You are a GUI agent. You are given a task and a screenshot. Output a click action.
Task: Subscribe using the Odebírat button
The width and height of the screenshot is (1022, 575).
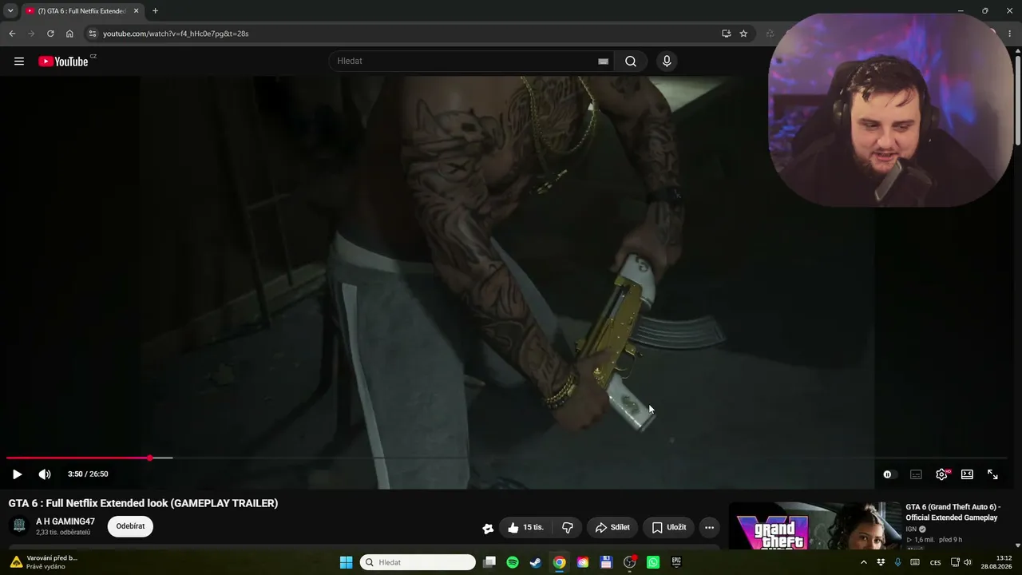(x=130, y=526)
